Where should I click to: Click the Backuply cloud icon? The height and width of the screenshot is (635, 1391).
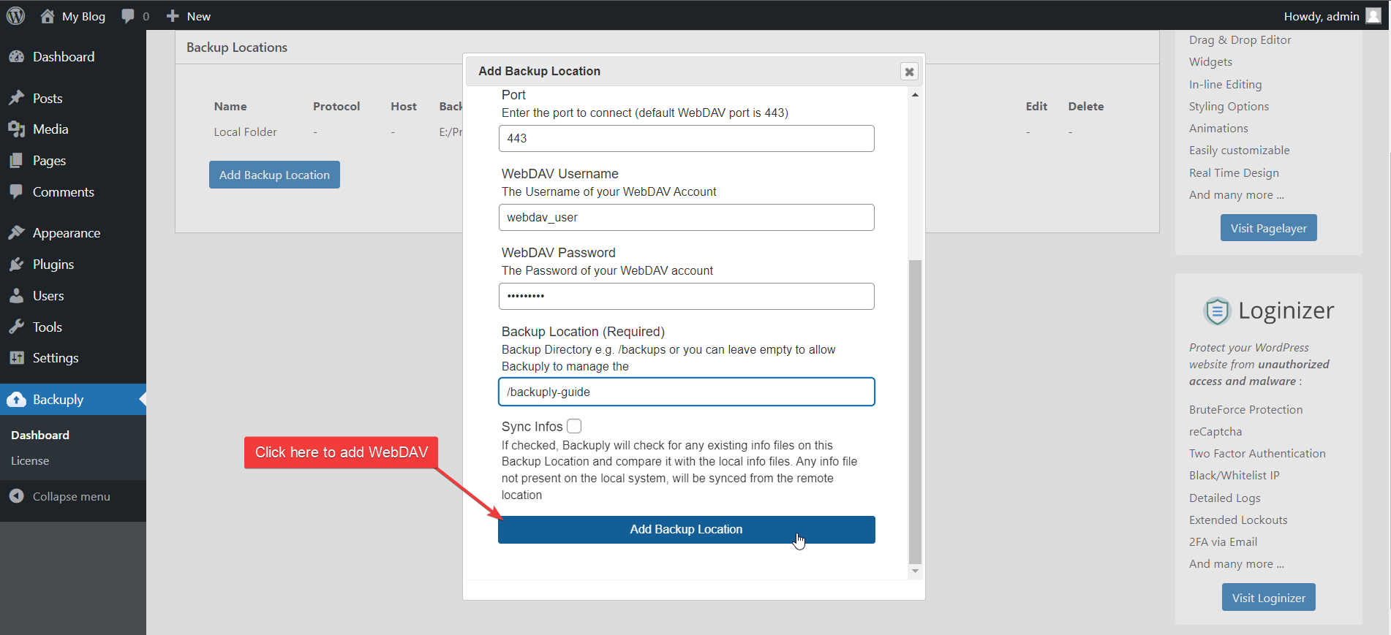16,400
